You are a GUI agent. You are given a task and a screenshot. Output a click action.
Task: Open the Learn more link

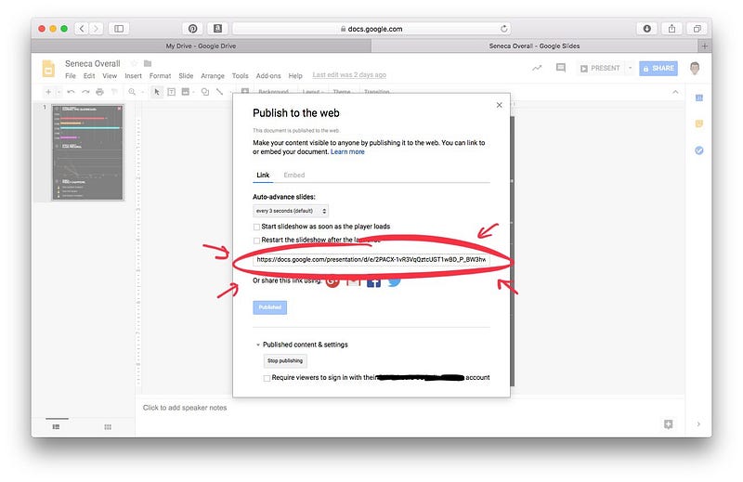click(x=347, y=151)
